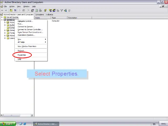Click the Copy toolbar icon
The width and height of the screenshot is (168, 126).
pos(24,10)
